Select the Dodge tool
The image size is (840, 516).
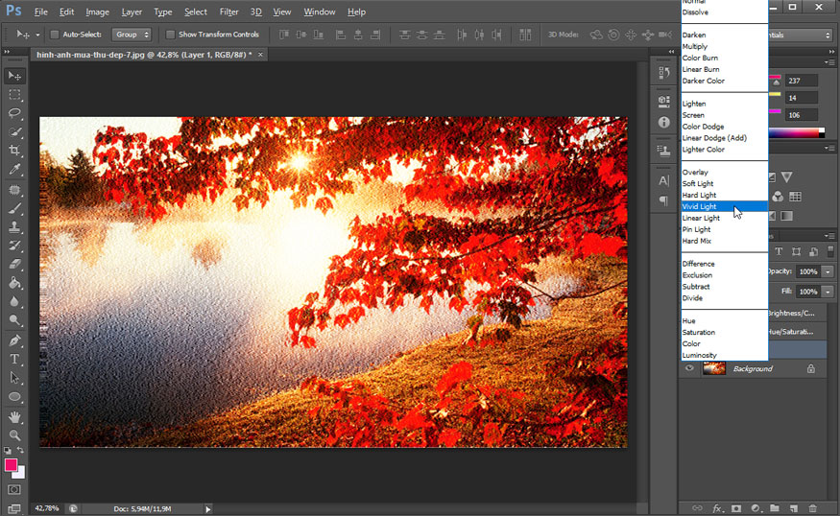[14, 320]
